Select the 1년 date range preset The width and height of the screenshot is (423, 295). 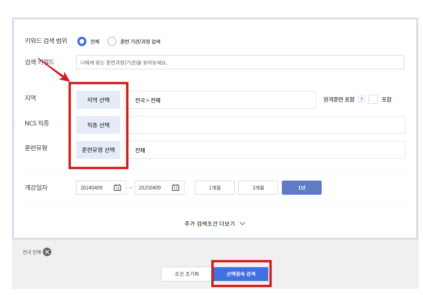click(302, 187)
